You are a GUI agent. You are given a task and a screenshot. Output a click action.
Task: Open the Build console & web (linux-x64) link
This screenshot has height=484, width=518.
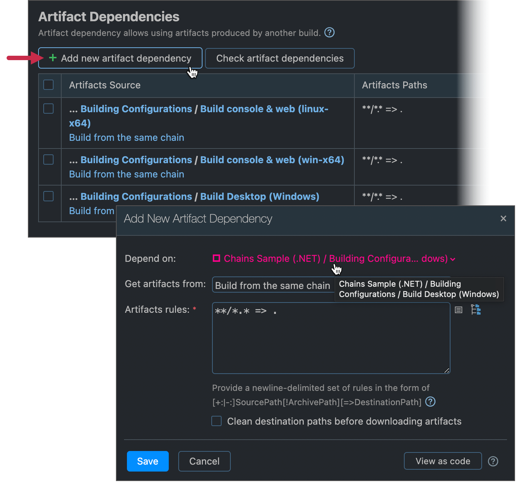pyautogui.click(x=264, y=109)
